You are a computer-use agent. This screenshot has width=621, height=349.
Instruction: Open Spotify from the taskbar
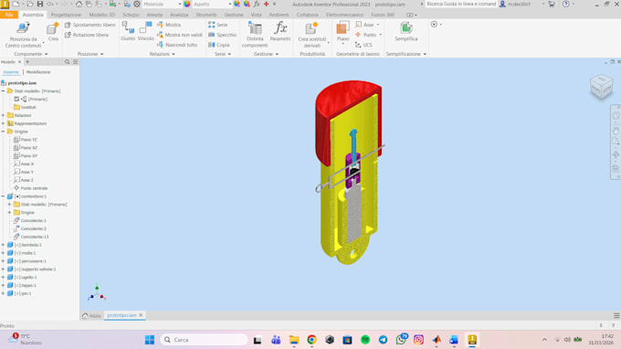(x=365, y=340)
